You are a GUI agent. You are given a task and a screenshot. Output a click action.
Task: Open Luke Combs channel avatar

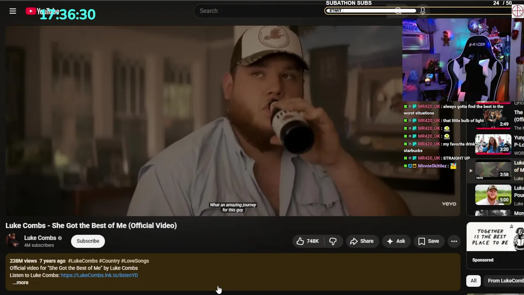(13, 241)
